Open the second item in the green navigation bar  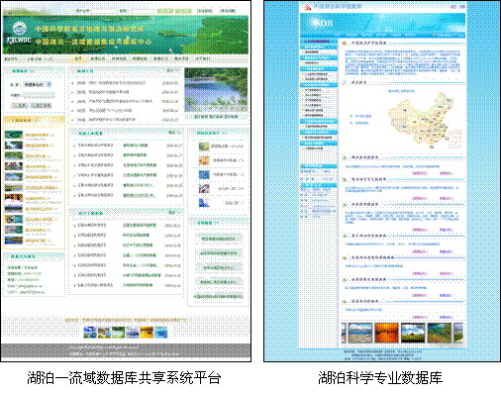pyautogui.click(x=40, y=59)
